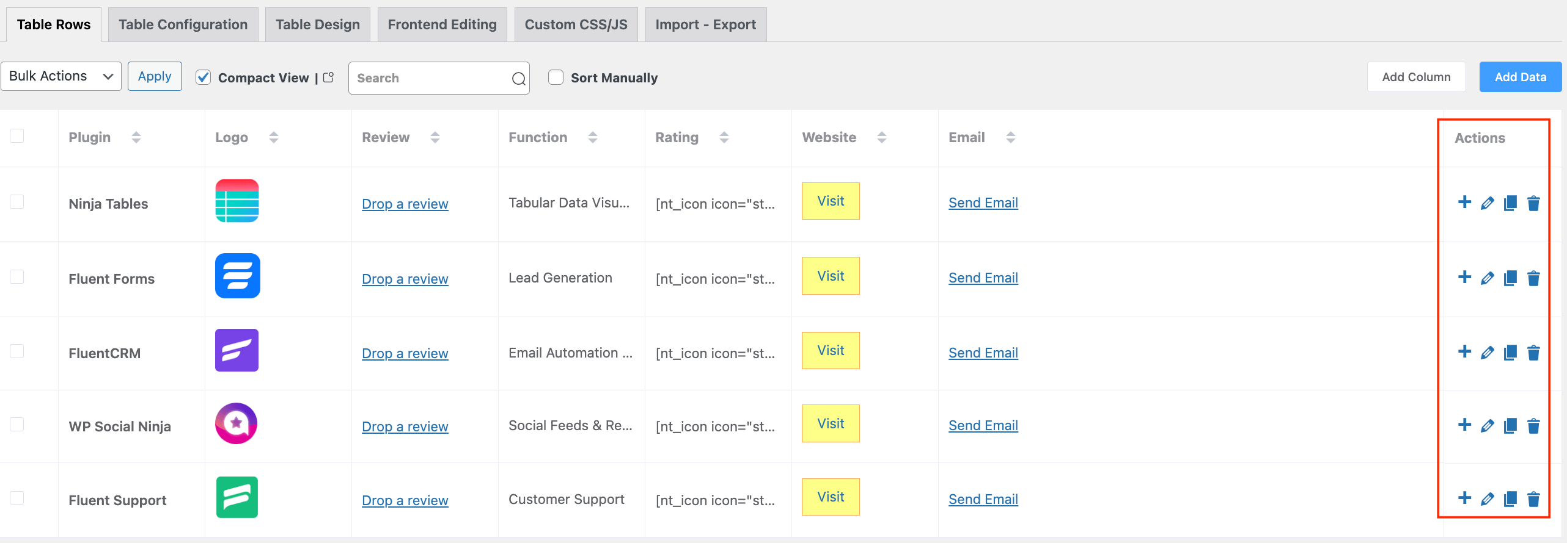Click the search magnifier icon
1567x543 pixels.
pyautogui.click(x=518, y=79)
